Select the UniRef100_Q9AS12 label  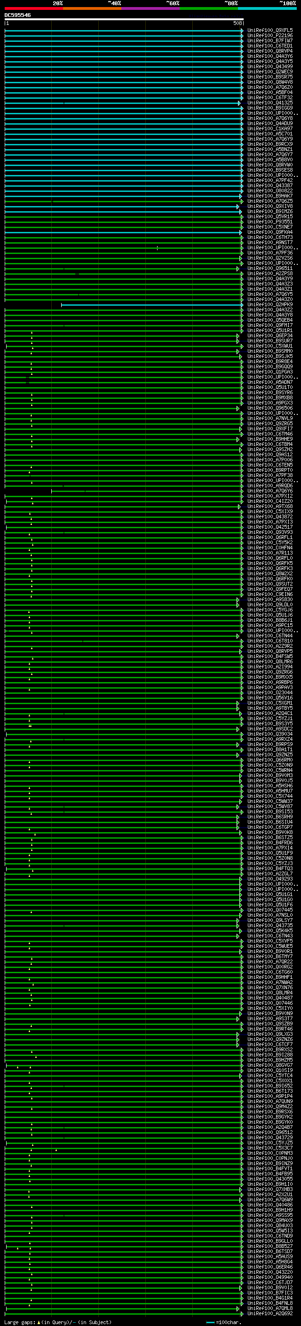(x=270, y=454)
